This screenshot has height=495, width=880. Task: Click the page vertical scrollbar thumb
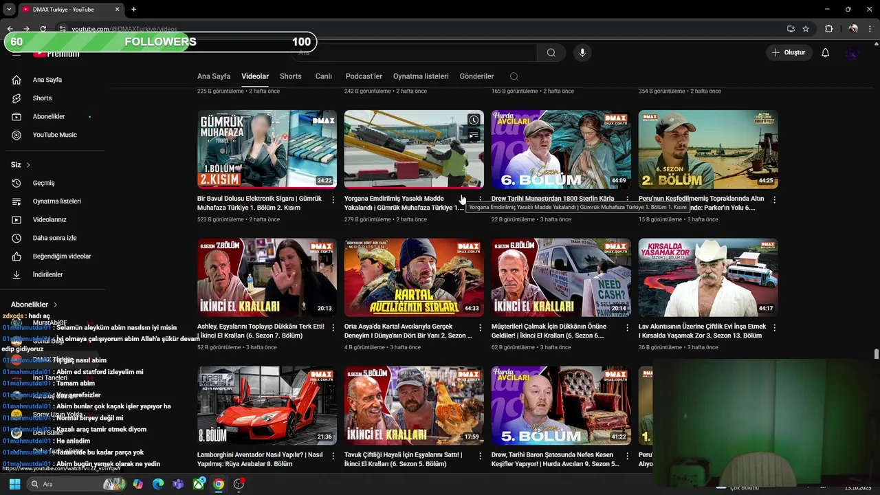tap(876, 354)
